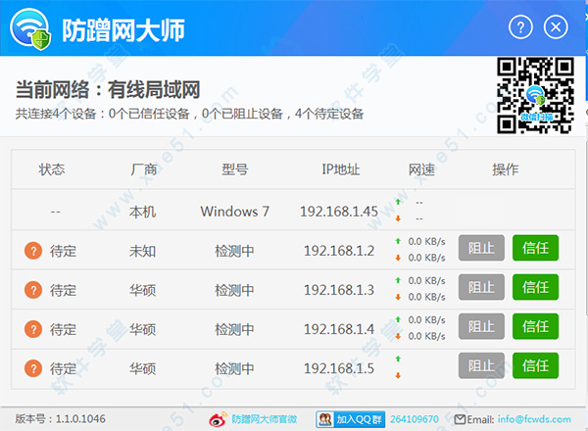
Task: Trust device 192.168.1.2 with 信任
Action: tap(535, 248)
